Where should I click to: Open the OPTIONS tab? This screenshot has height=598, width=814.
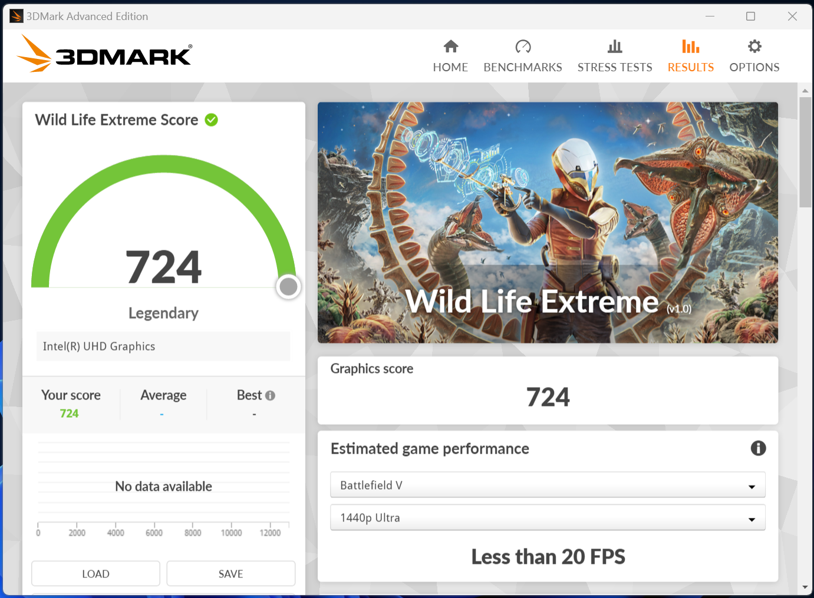point(754,57)
